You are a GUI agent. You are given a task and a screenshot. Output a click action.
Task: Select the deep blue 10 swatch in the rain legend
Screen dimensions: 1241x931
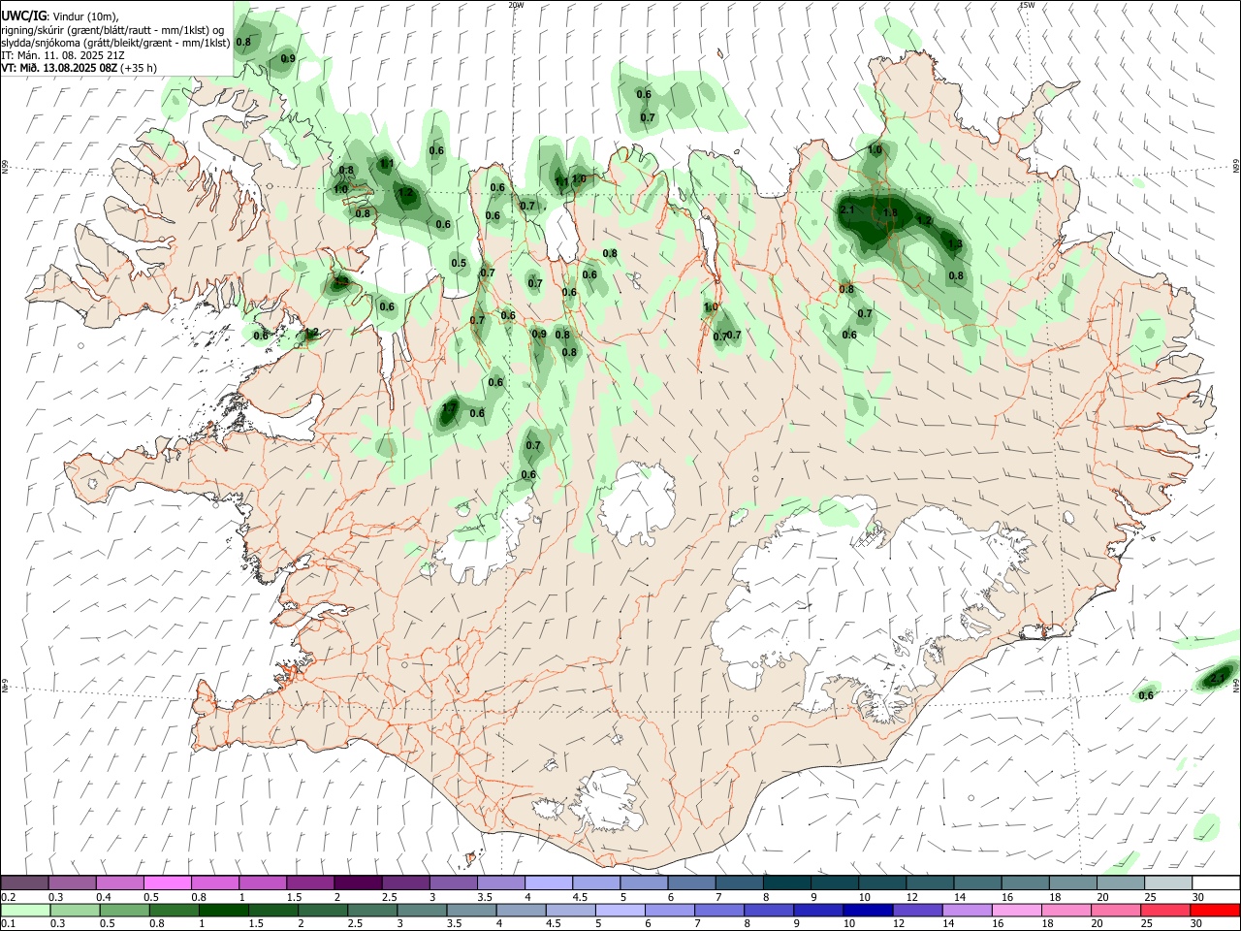point(868,910)
